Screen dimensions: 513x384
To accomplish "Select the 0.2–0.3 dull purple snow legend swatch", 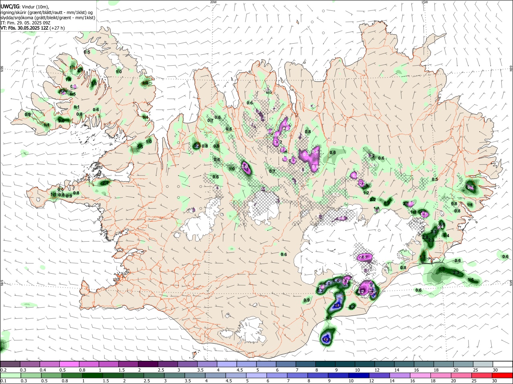I will click(x=10, y=364).
